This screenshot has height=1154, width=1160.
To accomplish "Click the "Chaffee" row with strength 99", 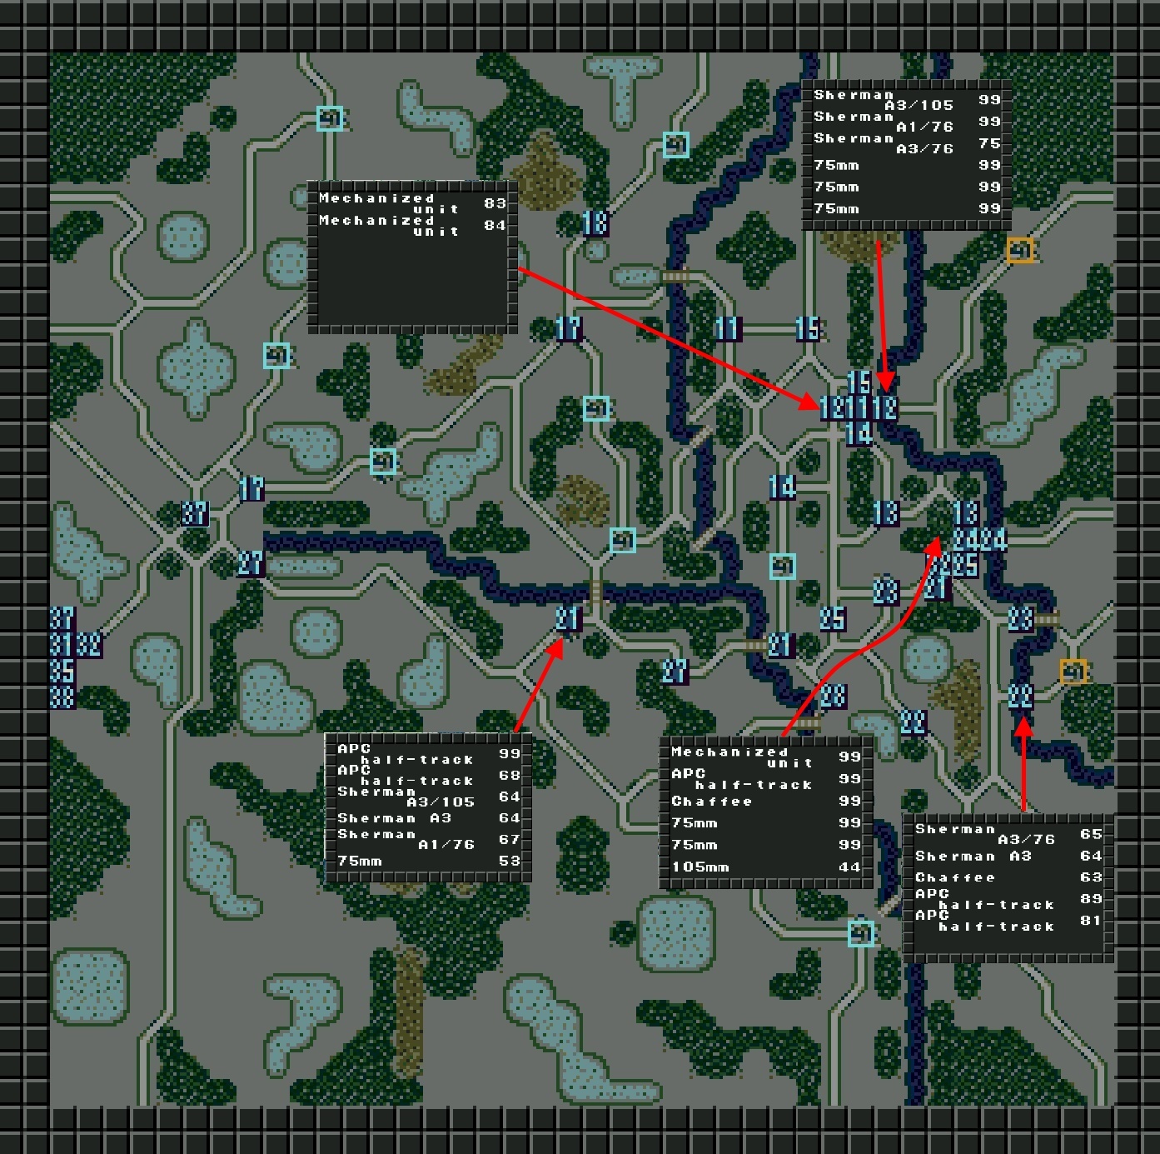I will pyautogui.click(x=766, y=801).
